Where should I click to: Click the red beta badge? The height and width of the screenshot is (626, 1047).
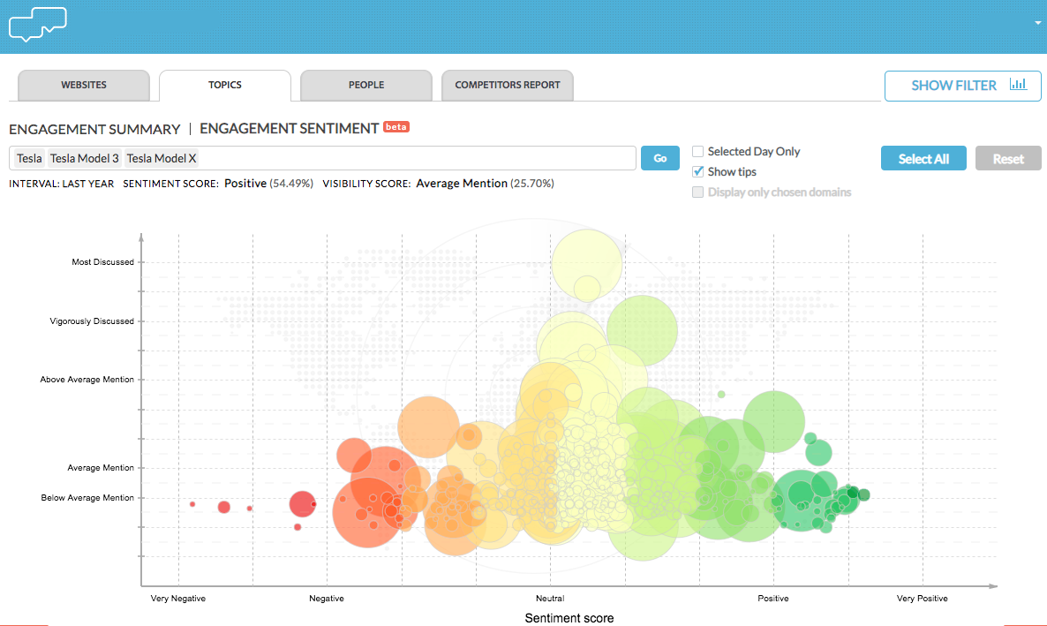[x=395, y=127]
